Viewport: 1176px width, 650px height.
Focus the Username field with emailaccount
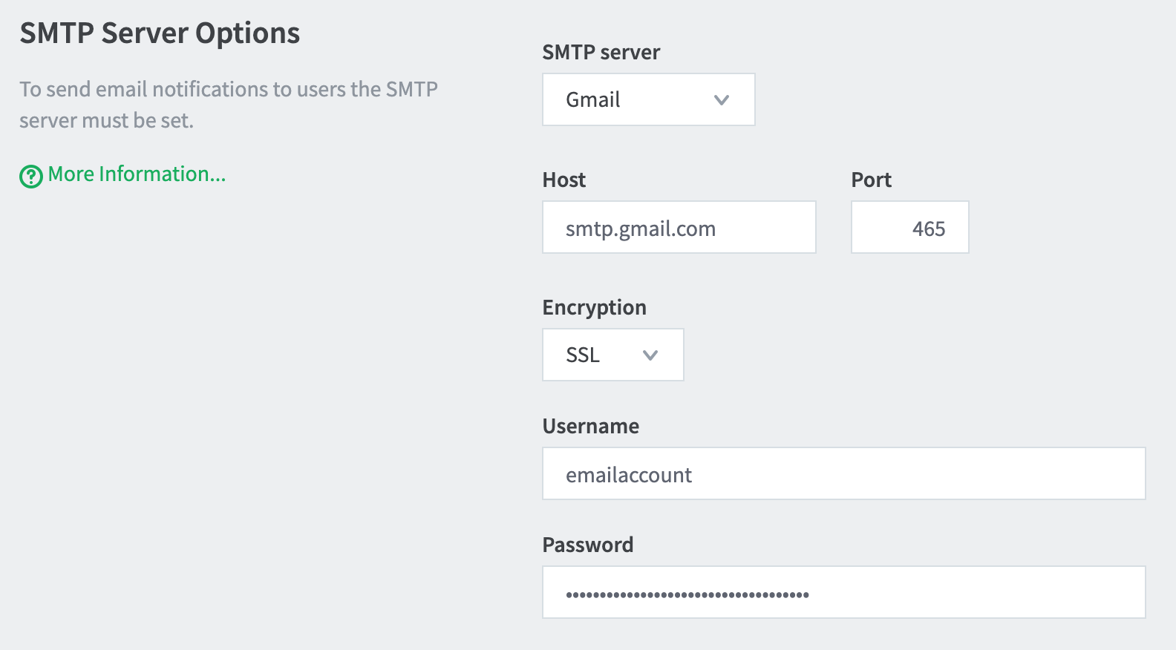point(844,473)
